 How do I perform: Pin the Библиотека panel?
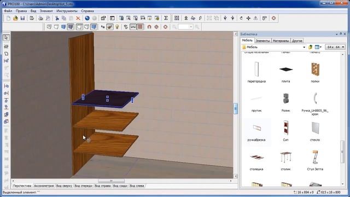341,34
